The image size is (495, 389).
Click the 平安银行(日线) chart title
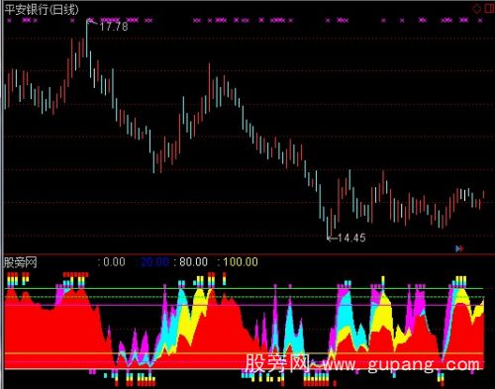pos(42,10)
